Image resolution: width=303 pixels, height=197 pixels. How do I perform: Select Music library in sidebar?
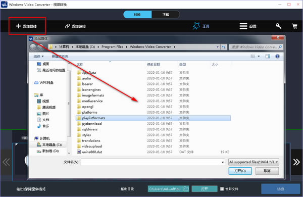coord(43,126)
